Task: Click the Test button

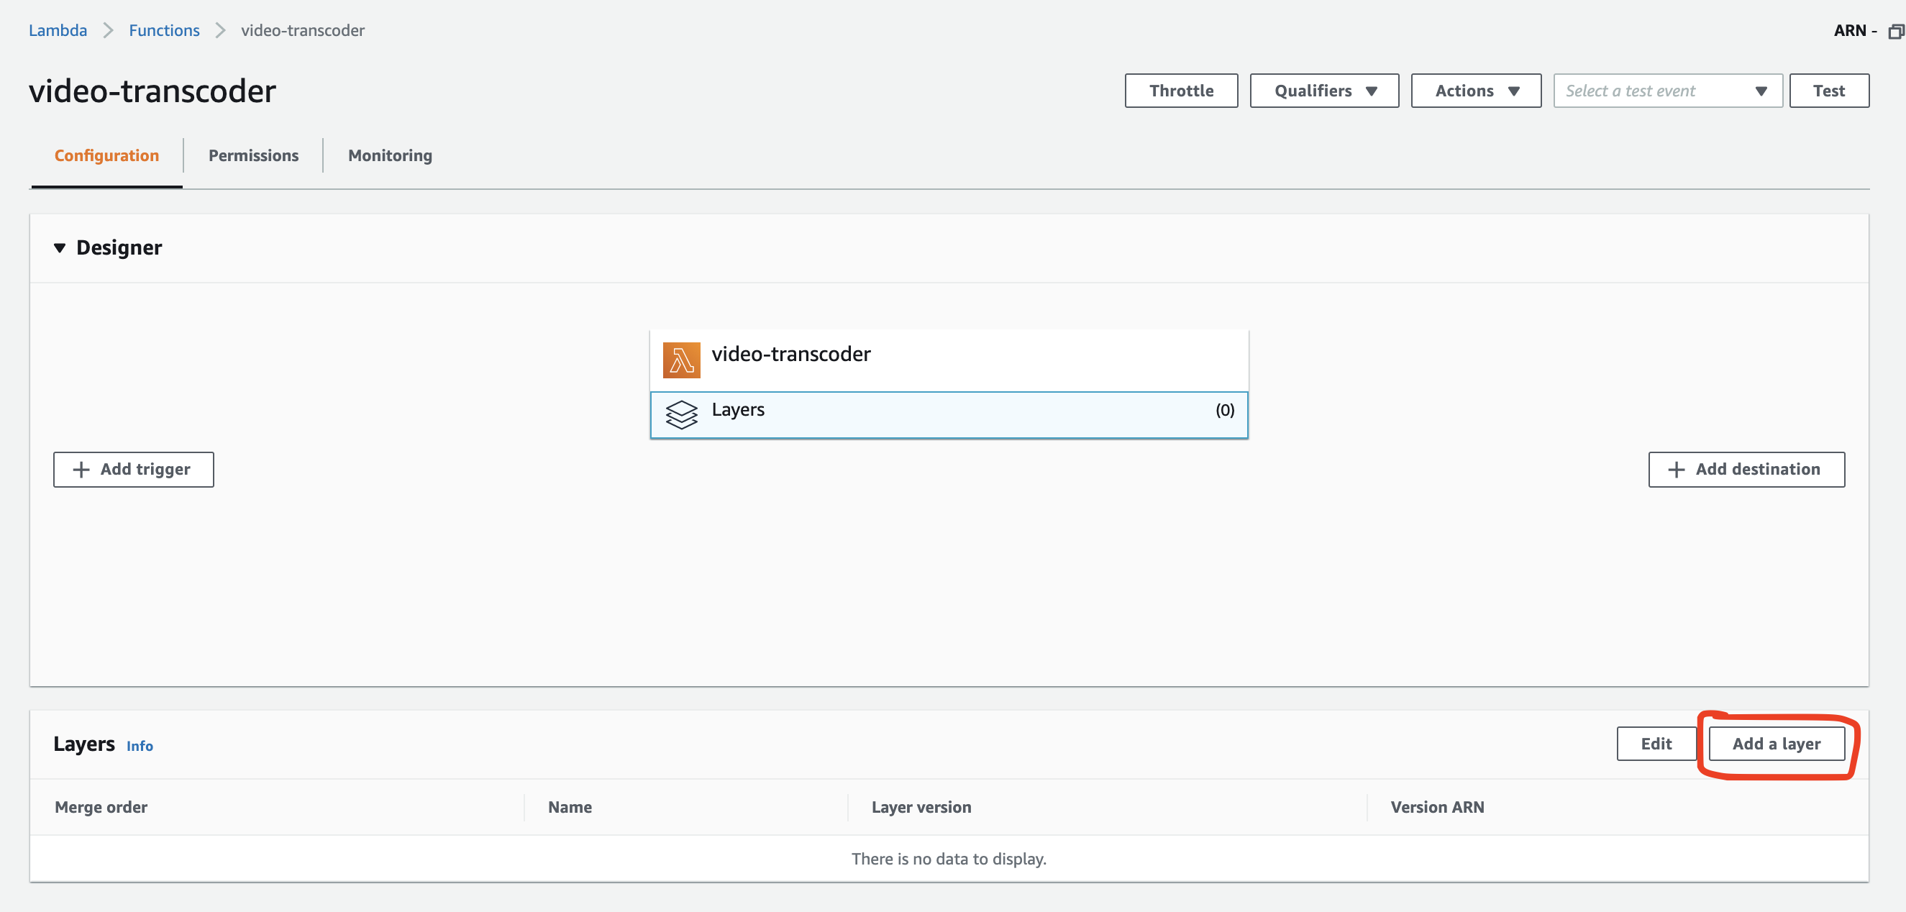Action: click(x=1828, y=91)
